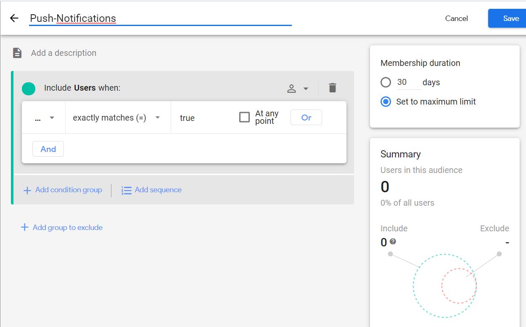Open the exactly matches (=) operator dropdown
This screenshot has height=327, width=526.
(117, 118)
